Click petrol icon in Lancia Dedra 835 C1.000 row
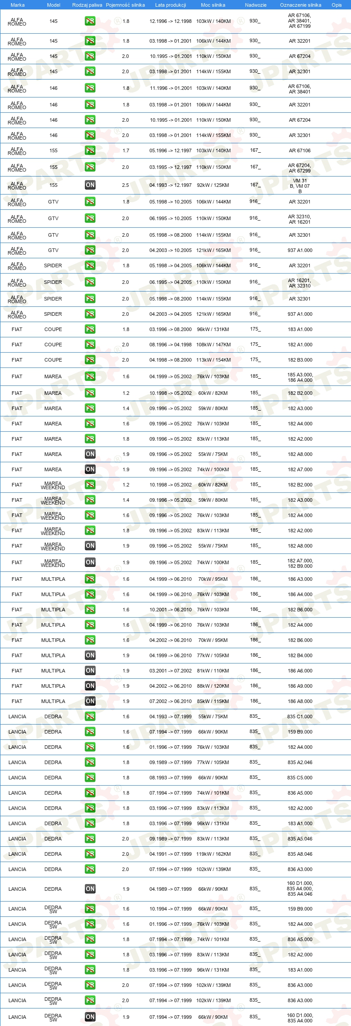 (90, 716)
